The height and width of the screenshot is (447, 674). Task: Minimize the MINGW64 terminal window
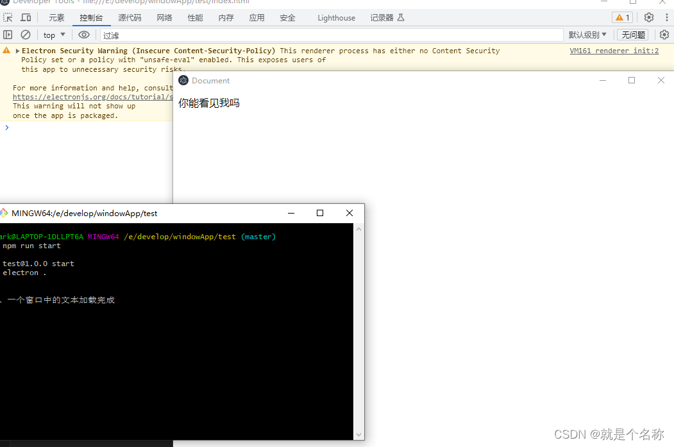tap(291, 213)
